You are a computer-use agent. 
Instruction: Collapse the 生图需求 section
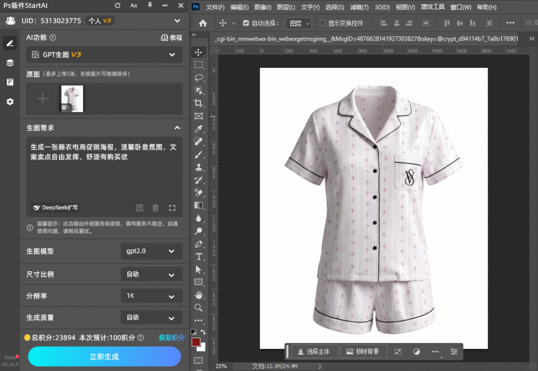pos(177,128)
